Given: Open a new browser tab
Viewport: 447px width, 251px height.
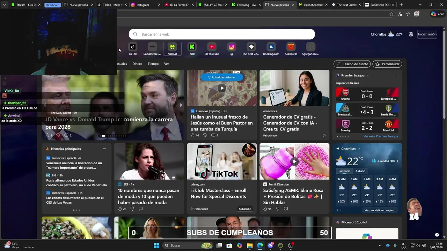Looking at the screenshot, I should point(401,5).
